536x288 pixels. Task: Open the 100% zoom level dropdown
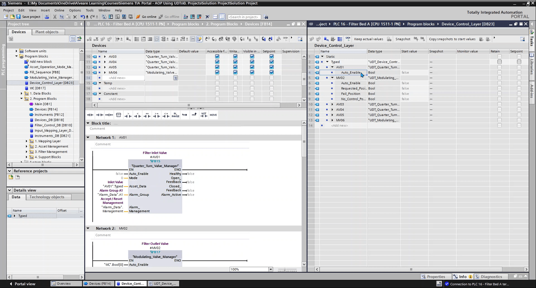pos(271,269)
